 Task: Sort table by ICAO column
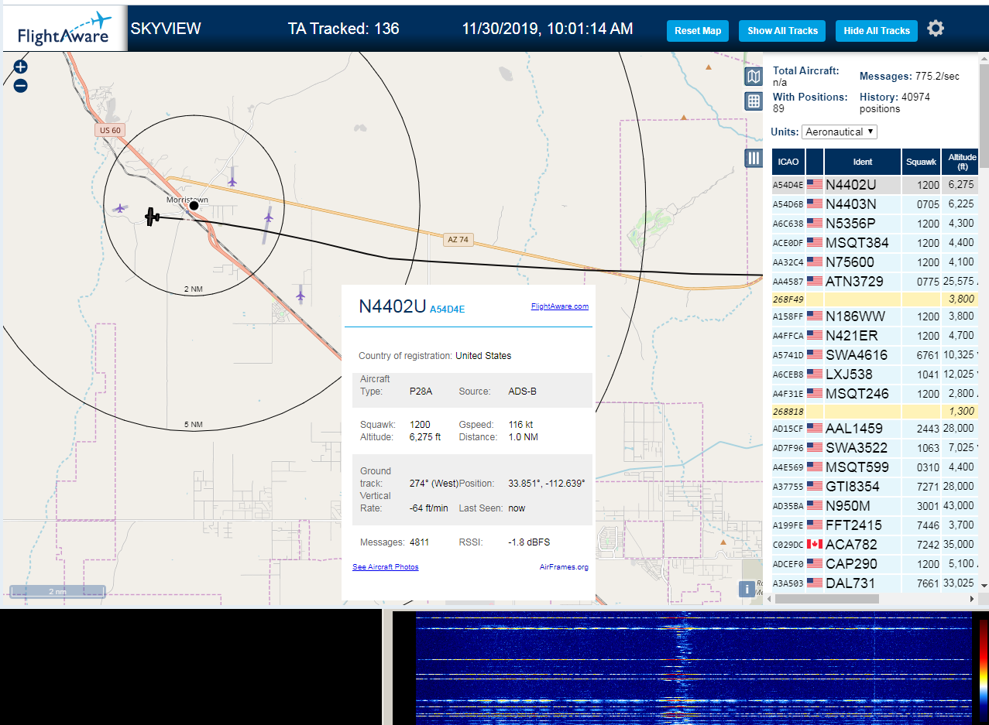[788, 162]
